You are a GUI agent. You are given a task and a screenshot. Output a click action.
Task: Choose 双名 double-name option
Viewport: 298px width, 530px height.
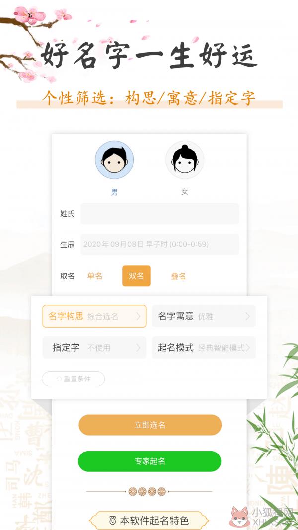137,276
